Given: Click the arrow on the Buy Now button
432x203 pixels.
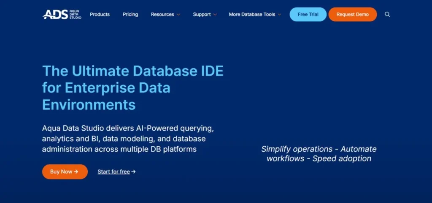Looking at the screenshot, I should coord(76,171).
